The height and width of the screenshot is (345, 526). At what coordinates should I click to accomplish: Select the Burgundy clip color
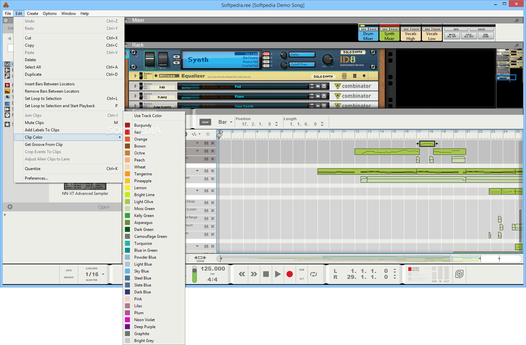[154, 125]
